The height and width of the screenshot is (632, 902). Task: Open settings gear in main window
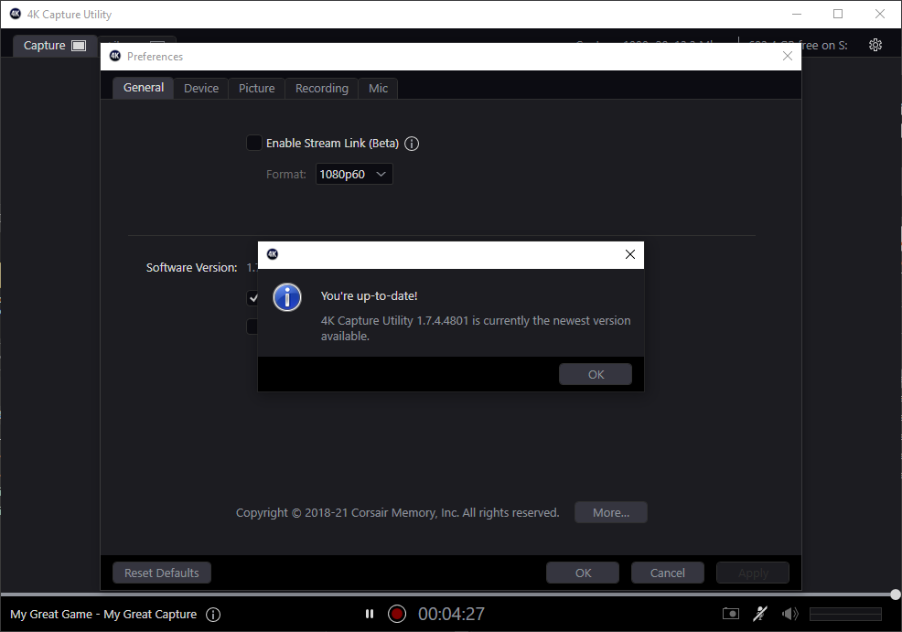click(x=875, y=45)
